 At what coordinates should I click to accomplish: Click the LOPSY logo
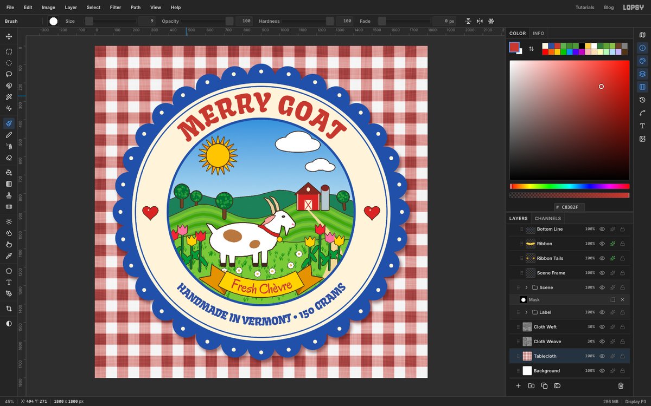click(633, 8)
